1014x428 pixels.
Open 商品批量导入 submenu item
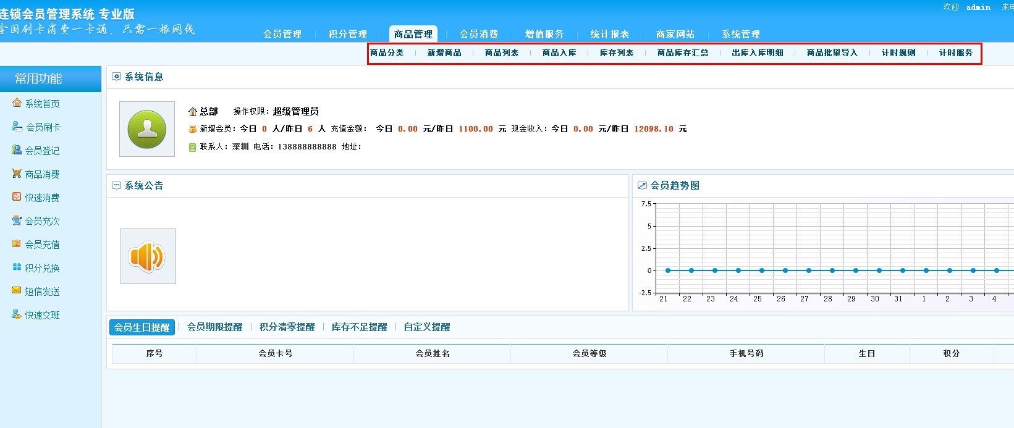832,53
